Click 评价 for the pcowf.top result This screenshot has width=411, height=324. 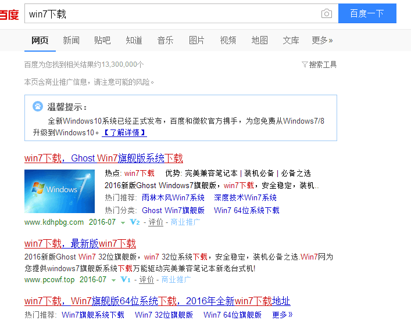pos(146,279)
